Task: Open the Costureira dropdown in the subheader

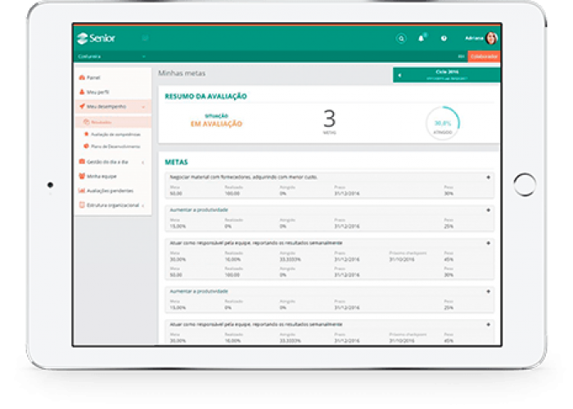Action: click(144, 56)
